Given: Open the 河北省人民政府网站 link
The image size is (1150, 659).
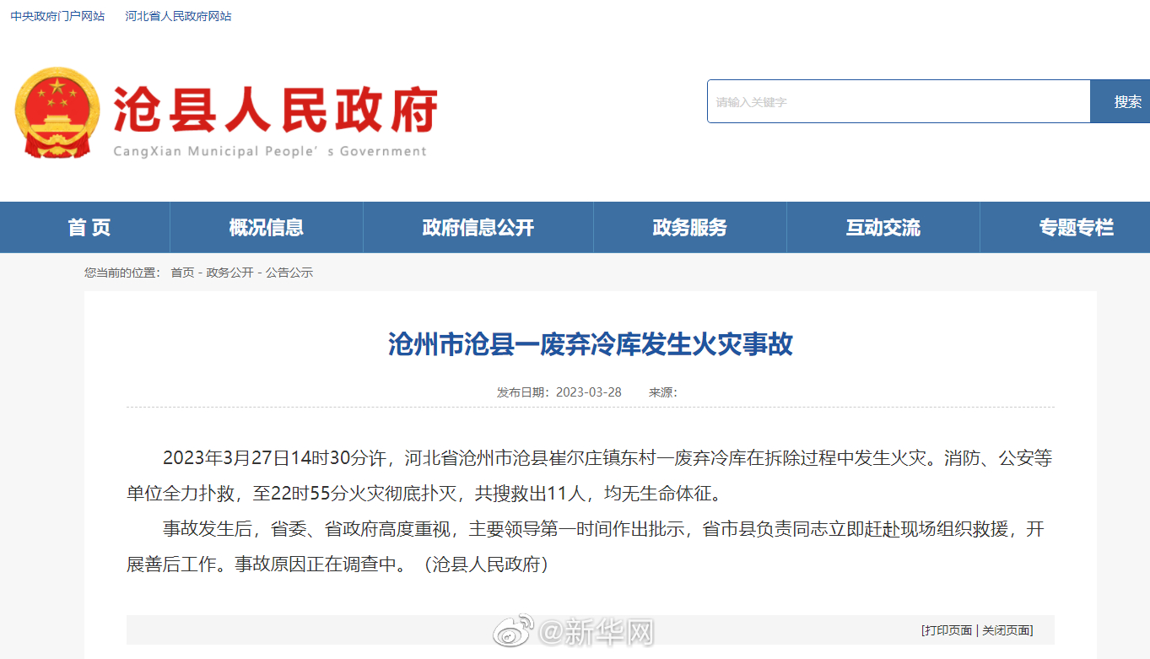Looking at the screenshot, I should [x=178, y=15].
